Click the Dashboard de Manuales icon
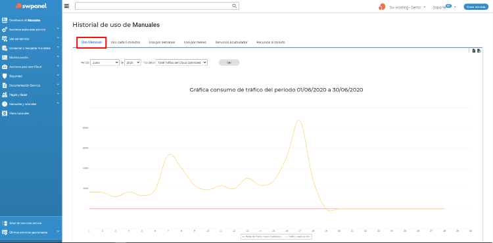Screen dimensions: 493x243 click(x=5, y=20)
